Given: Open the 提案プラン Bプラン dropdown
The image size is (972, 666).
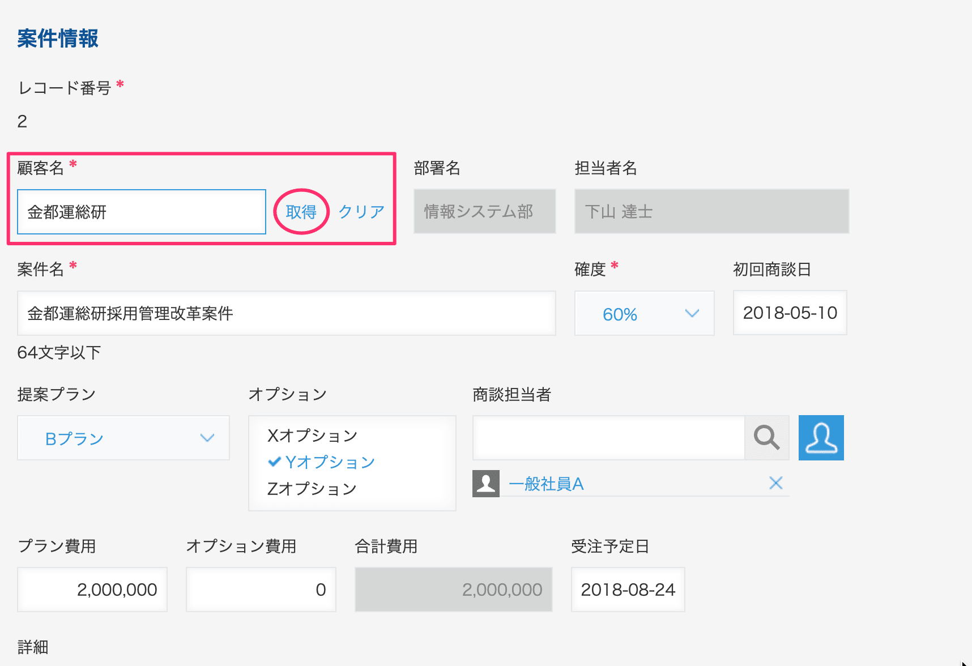Looking at the screenshot, I should [x=123, y=438].
